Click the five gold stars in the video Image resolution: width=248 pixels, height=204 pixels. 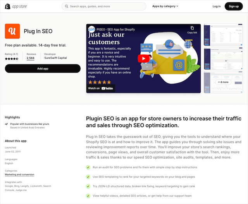100,82
